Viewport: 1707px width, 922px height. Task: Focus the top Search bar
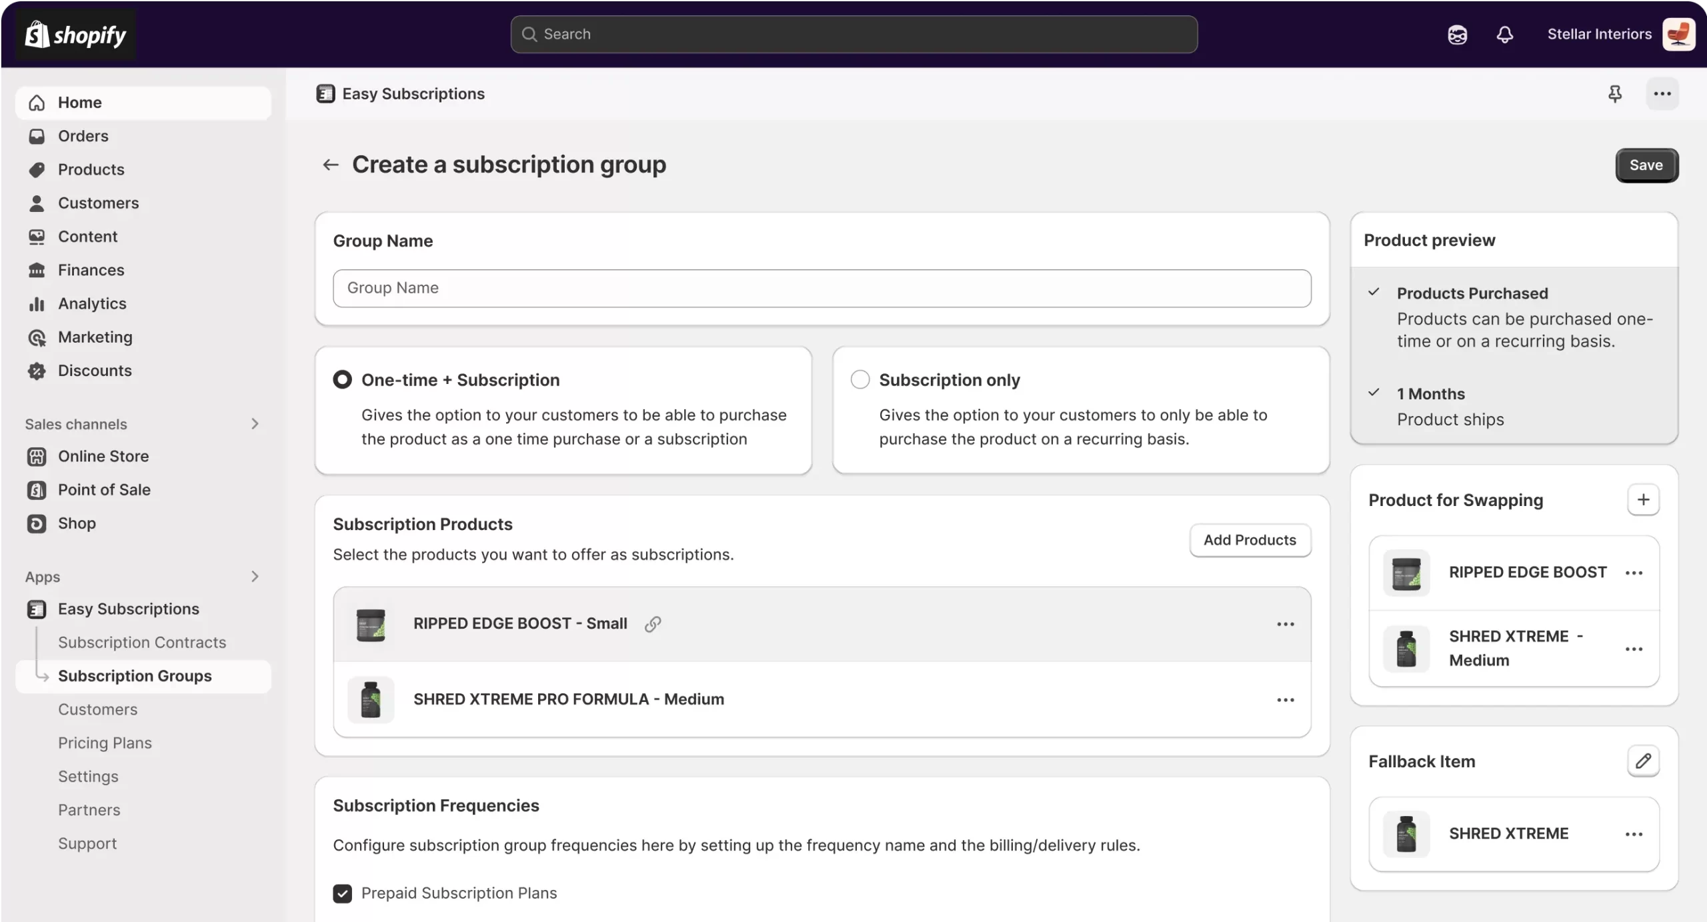click(853, 34)
